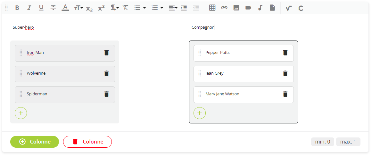Toggle italic formatting
The width and height of the screenshot is (372, 155).
click(29, 8)
